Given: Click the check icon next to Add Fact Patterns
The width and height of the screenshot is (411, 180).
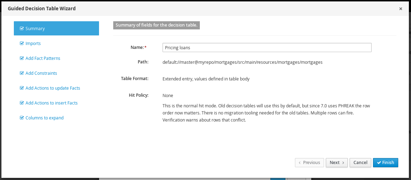Looking at the screenshot, I should click(x=22, y=58).
